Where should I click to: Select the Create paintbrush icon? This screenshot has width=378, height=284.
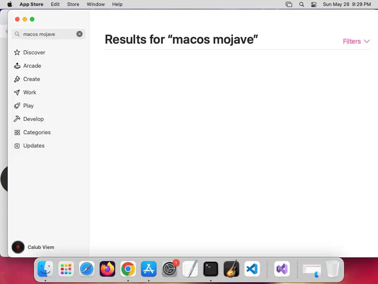(17, 79)
